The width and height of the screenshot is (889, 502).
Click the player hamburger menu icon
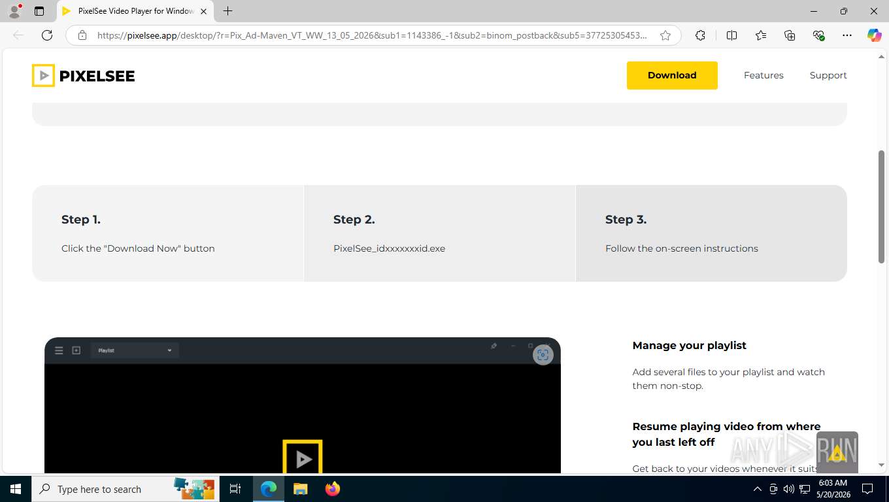[59, 350]
